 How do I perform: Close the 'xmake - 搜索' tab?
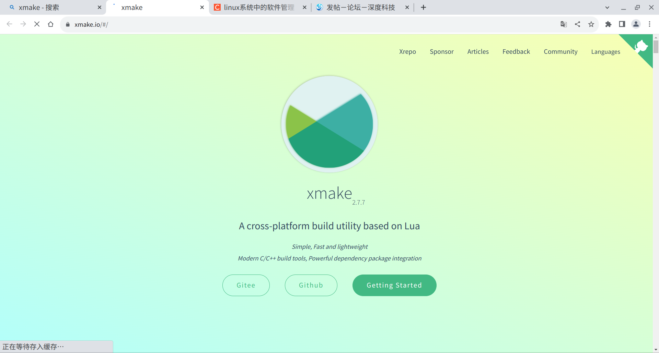100,8
